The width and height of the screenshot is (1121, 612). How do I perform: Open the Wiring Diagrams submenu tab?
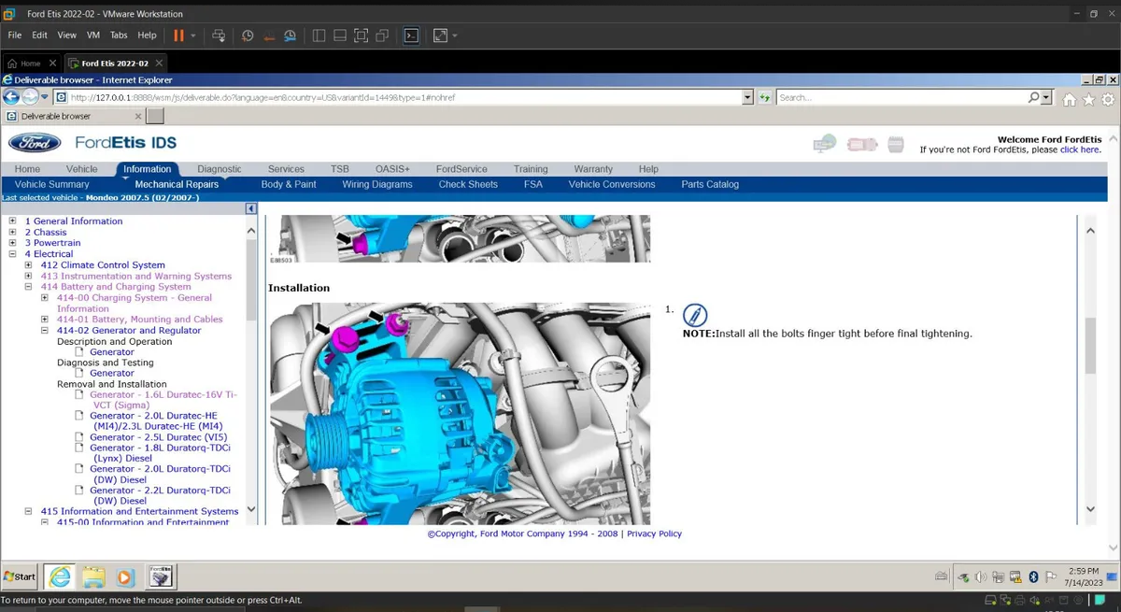point(376,185)
